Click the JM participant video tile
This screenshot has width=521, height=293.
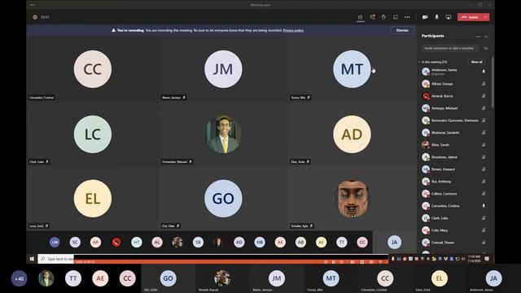pos(223,68)
